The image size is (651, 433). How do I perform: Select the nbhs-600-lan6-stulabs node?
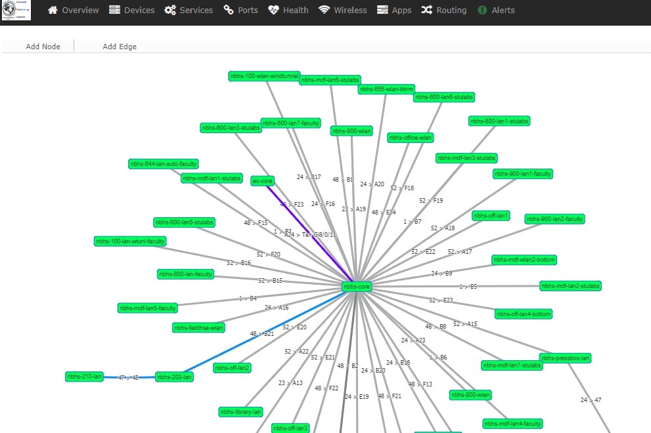tap(444, 97)
